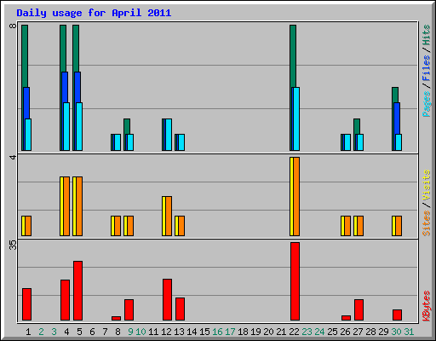Click the 'Daily usage for April 2011' title

tap(94, 13)
